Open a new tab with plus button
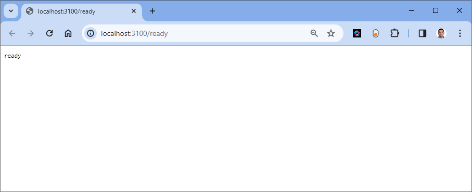This screenshot has height=192, width=472. 152,11
